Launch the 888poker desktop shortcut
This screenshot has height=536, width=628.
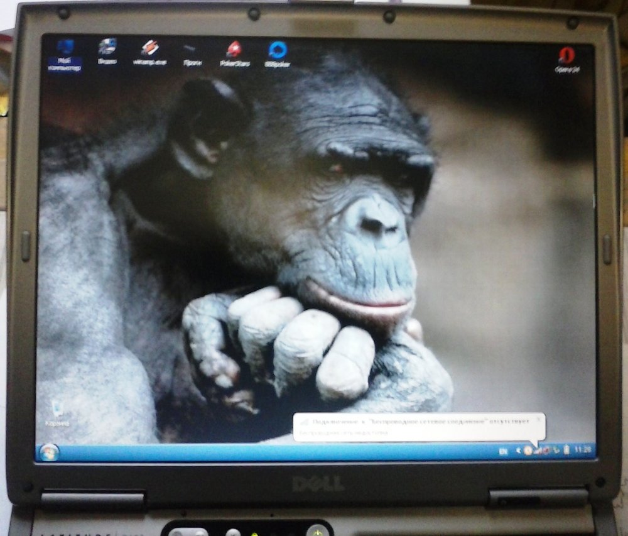tap(277, 53)
